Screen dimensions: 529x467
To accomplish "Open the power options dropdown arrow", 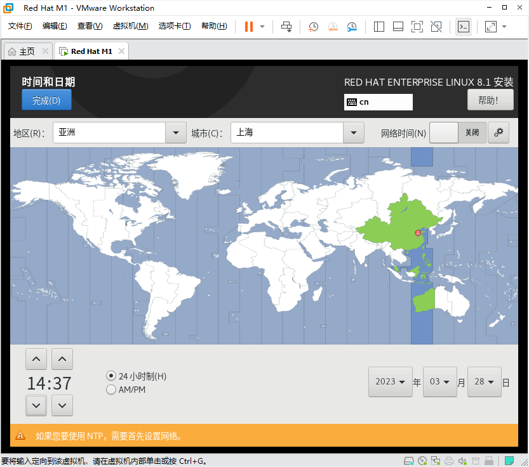I will click(x=262, y=27).
